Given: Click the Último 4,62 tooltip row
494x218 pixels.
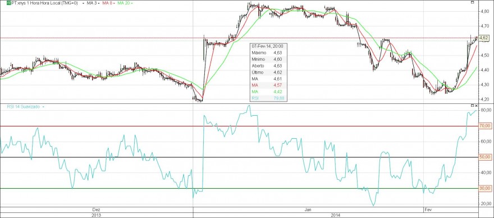Looking at the screenshot, I should click(268, 72).
